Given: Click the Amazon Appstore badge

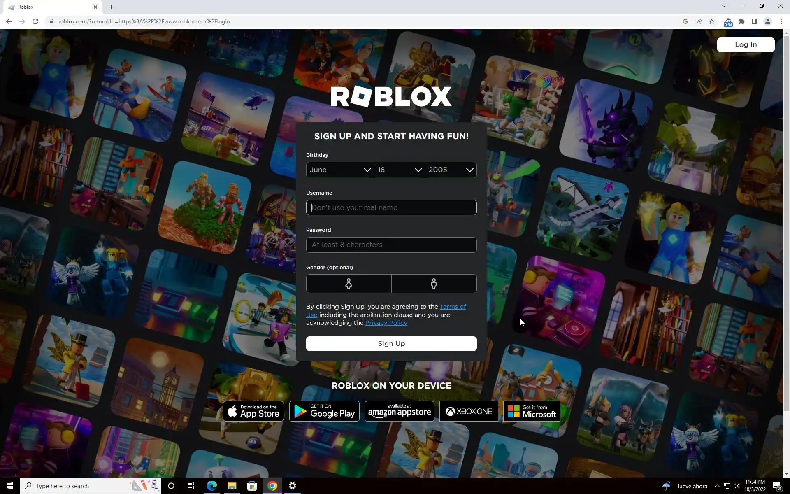Looking at the screenshot, I should pos(399,411).
